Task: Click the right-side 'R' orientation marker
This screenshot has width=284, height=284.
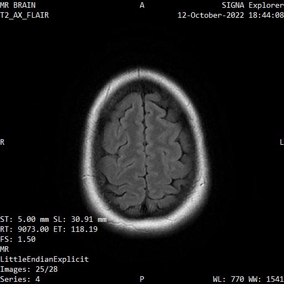Action: [x=2, y=142]
